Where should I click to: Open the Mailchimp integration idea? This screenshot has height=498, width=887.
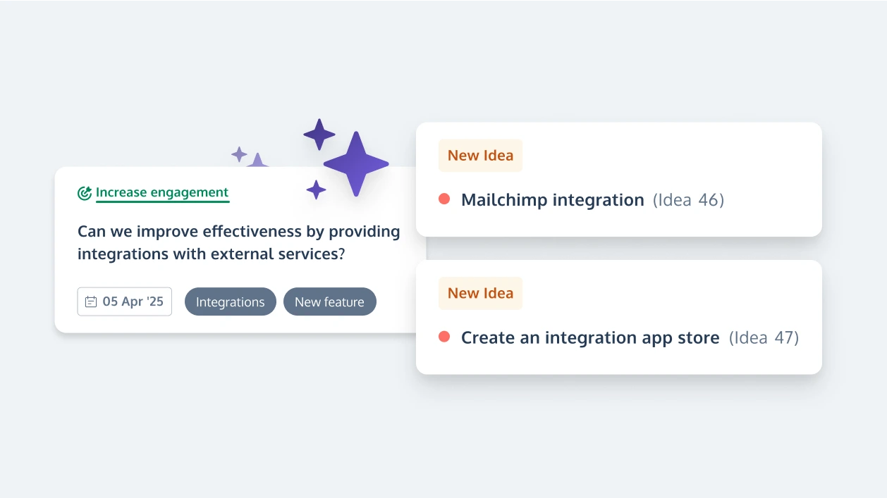[x=553, y=200]
